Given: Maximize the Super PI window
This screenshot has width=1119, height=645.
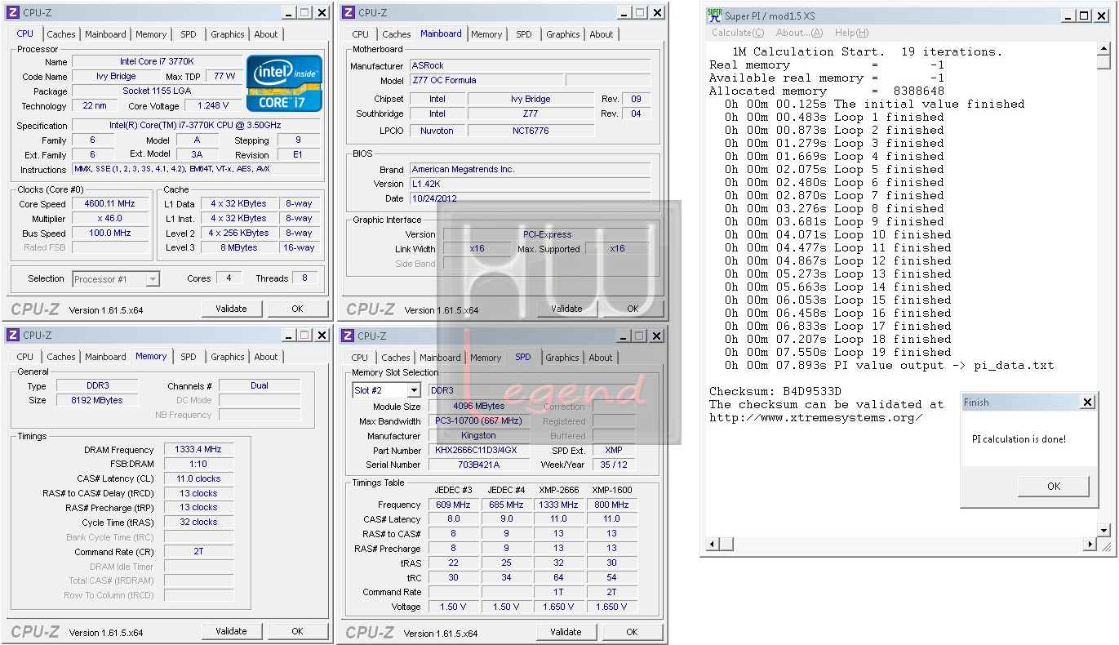Looking at the screenshot, I should point(1083,16).
